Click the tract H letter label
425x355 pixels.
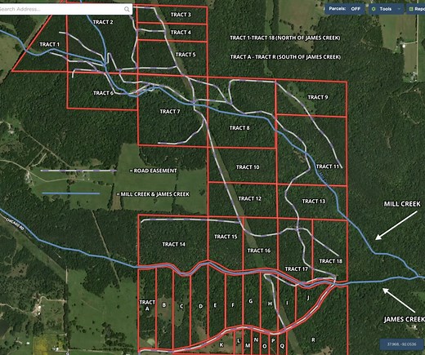(270, 304)
